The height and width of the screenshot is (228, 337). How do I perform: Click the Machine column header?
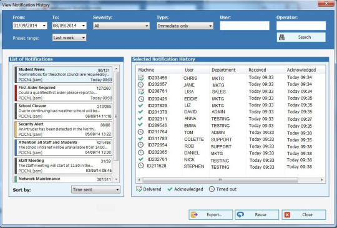click(x=146, y=70)
